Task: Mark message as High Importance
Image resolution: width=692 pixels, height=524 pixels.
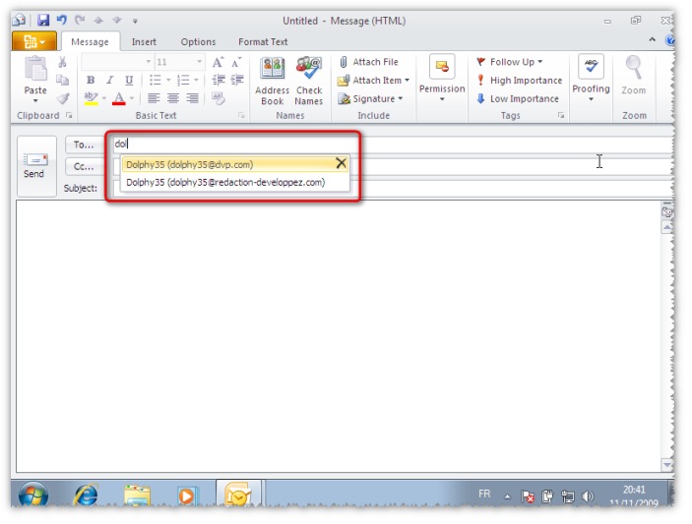Action: (518, 81)
